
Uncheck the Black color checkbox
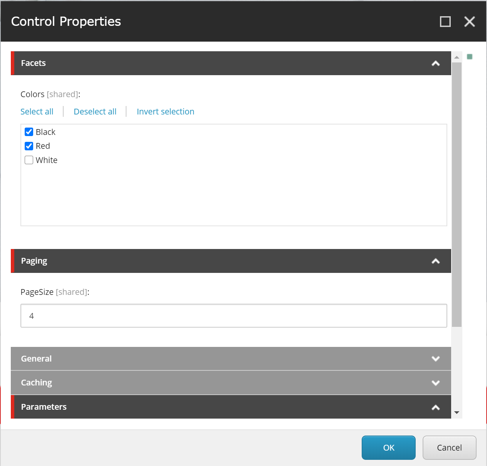[x=29, y=132]
